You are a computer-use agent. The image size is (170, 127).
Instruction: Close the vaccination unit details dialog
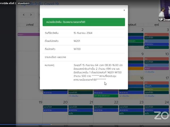coord(124,10)
